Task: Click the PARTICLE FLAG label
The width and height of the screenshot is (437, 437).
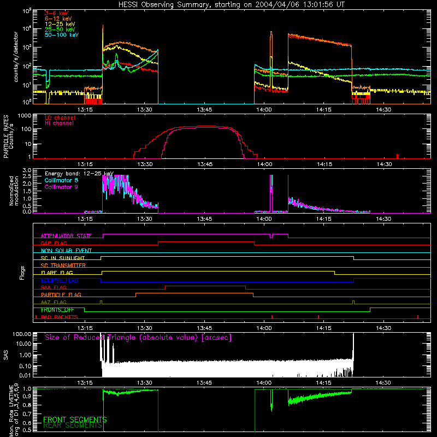Action: click(x=61, y=294)
